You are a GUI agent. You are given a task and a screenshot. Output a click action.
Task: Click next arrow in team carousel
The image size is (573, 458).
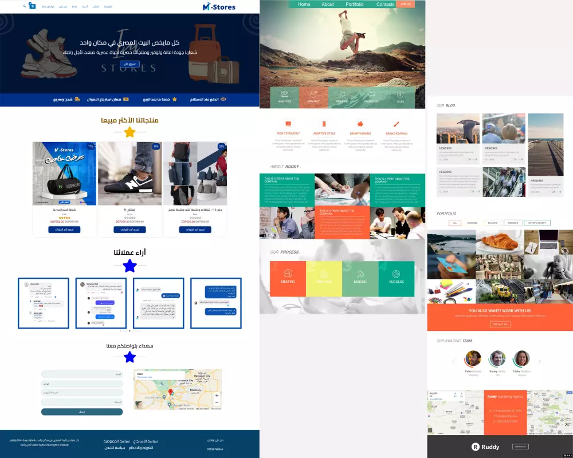coord(539,362)
